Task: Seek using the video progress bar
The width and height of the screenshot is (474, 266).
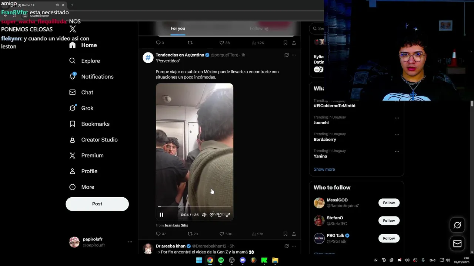Action: pos(194,207)
